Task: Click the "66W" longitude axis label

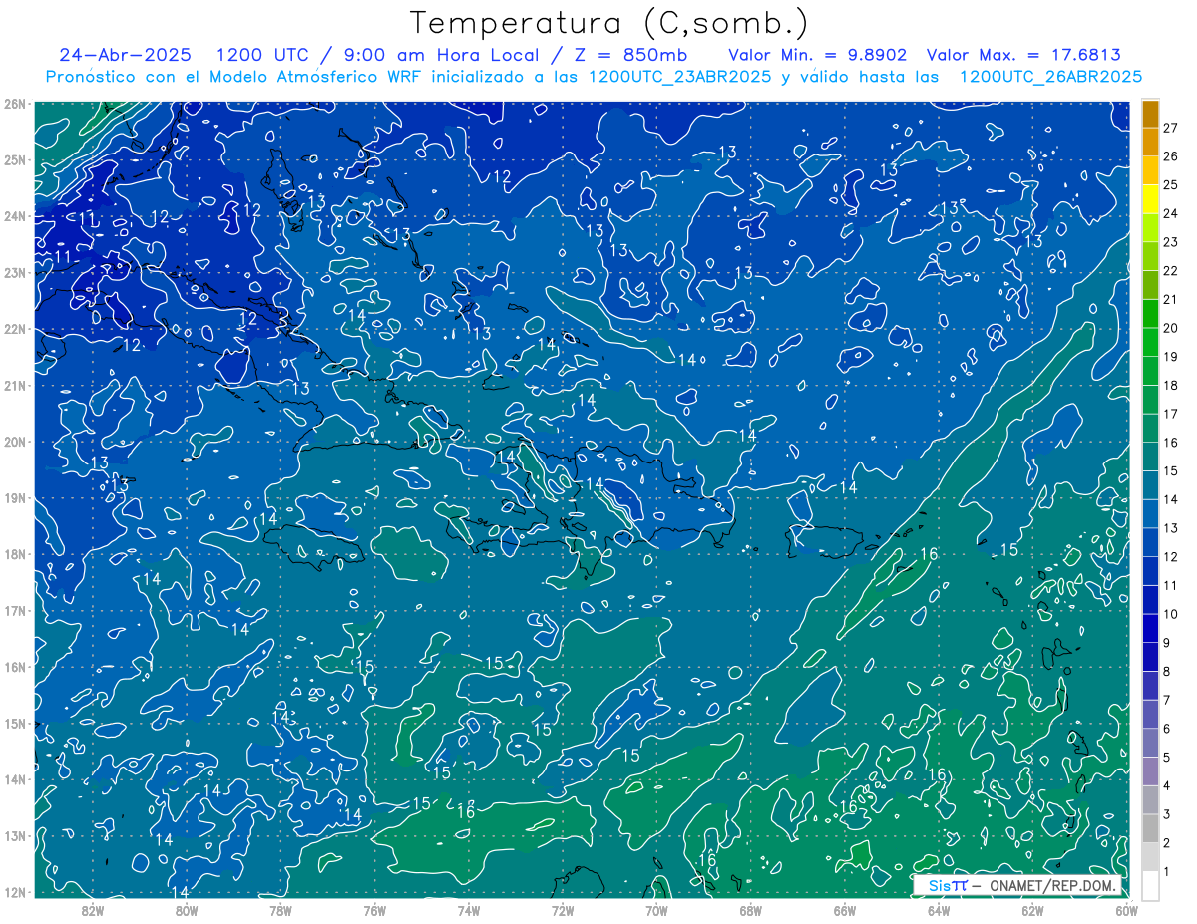Action: (845, 910)
